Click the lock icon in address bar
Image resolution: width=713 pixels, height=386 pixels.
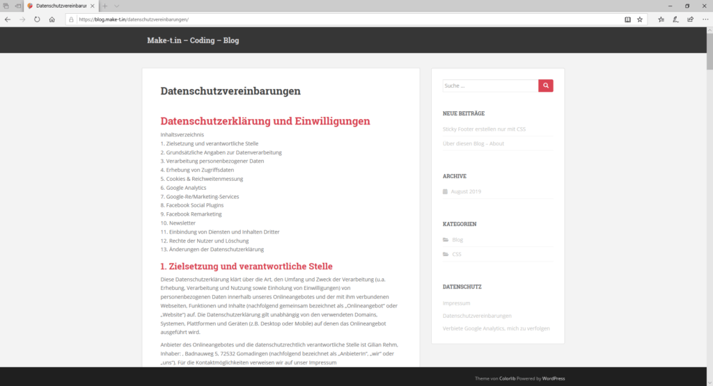coord(71,19)
